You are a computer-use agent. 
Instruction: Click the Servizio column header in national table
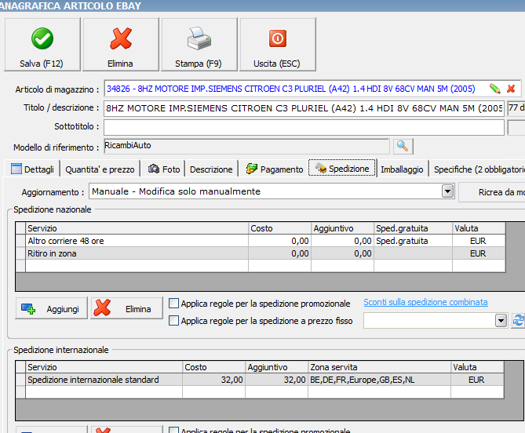click(x=137, y=228)
